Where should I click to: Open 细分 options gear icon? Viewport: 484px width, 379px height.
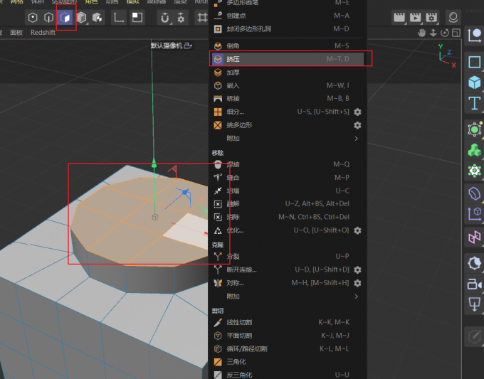(357, 112)
